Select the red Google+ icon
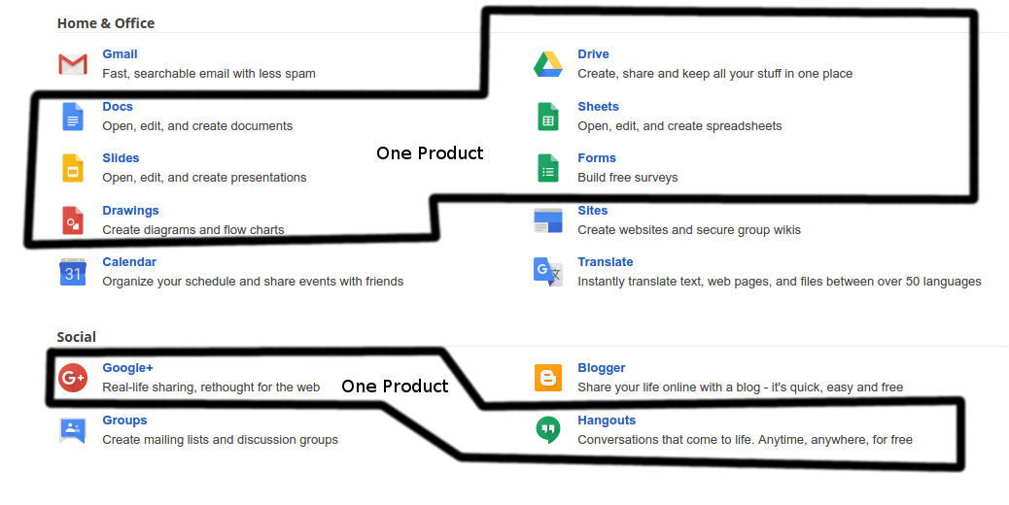1009x505 pixels. coord(73,378)
